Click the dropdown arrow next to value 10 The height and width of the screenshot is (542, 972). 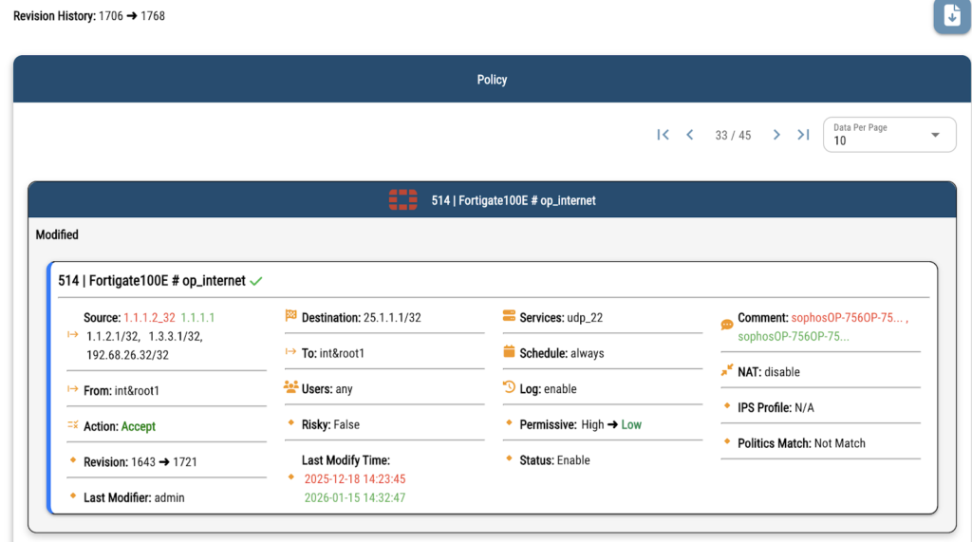tap(936, 135)
